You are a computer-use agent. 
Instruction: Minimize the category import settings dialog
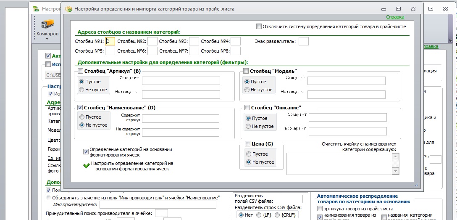click(384, 9)
